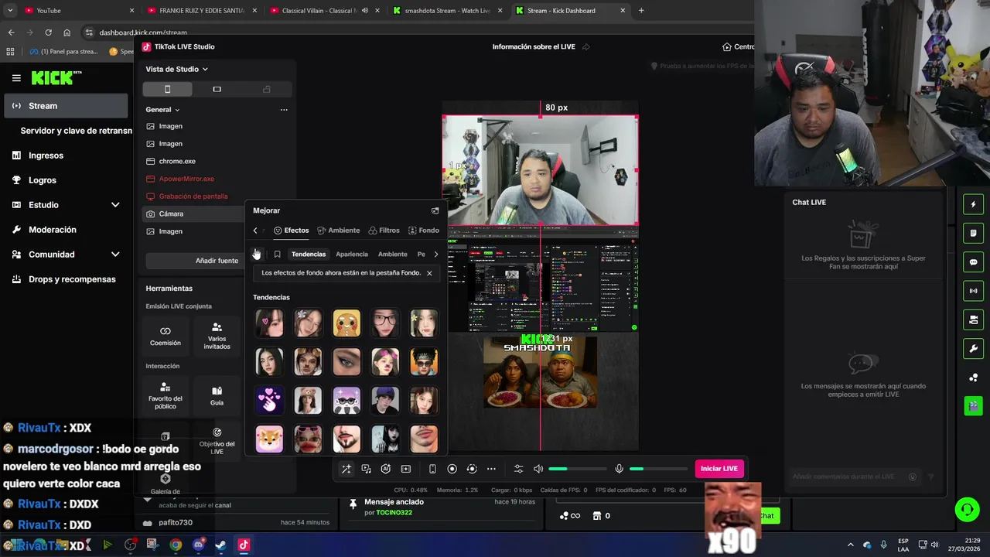Open the AI tools icon in bottom toolbar
The image size is (990, 557).
pos(386,469)
